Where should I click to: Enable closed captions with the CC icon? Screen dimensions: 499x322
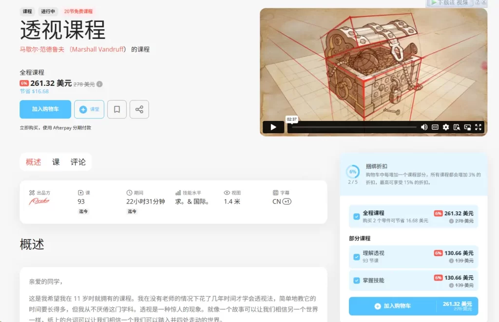[435, 127]
